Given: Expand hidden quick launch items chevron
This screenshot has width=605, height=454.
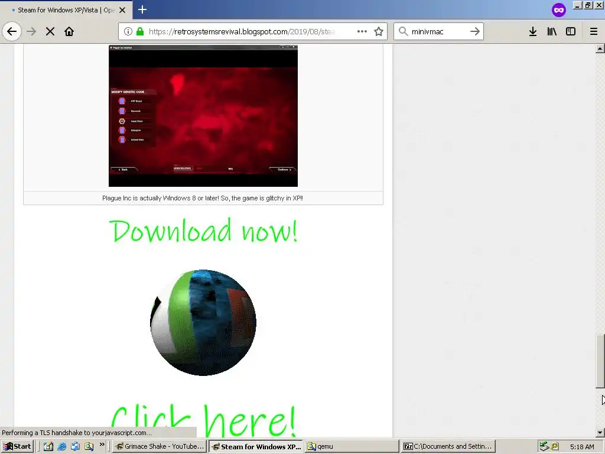Looking at the screenshot, I should tap(102, 445).
